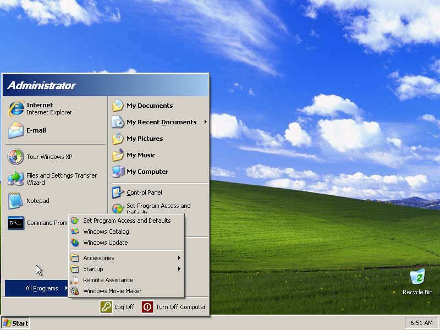Expand My Recent Documents arrow
The image size is (440, 330).
tap(205, 122)
